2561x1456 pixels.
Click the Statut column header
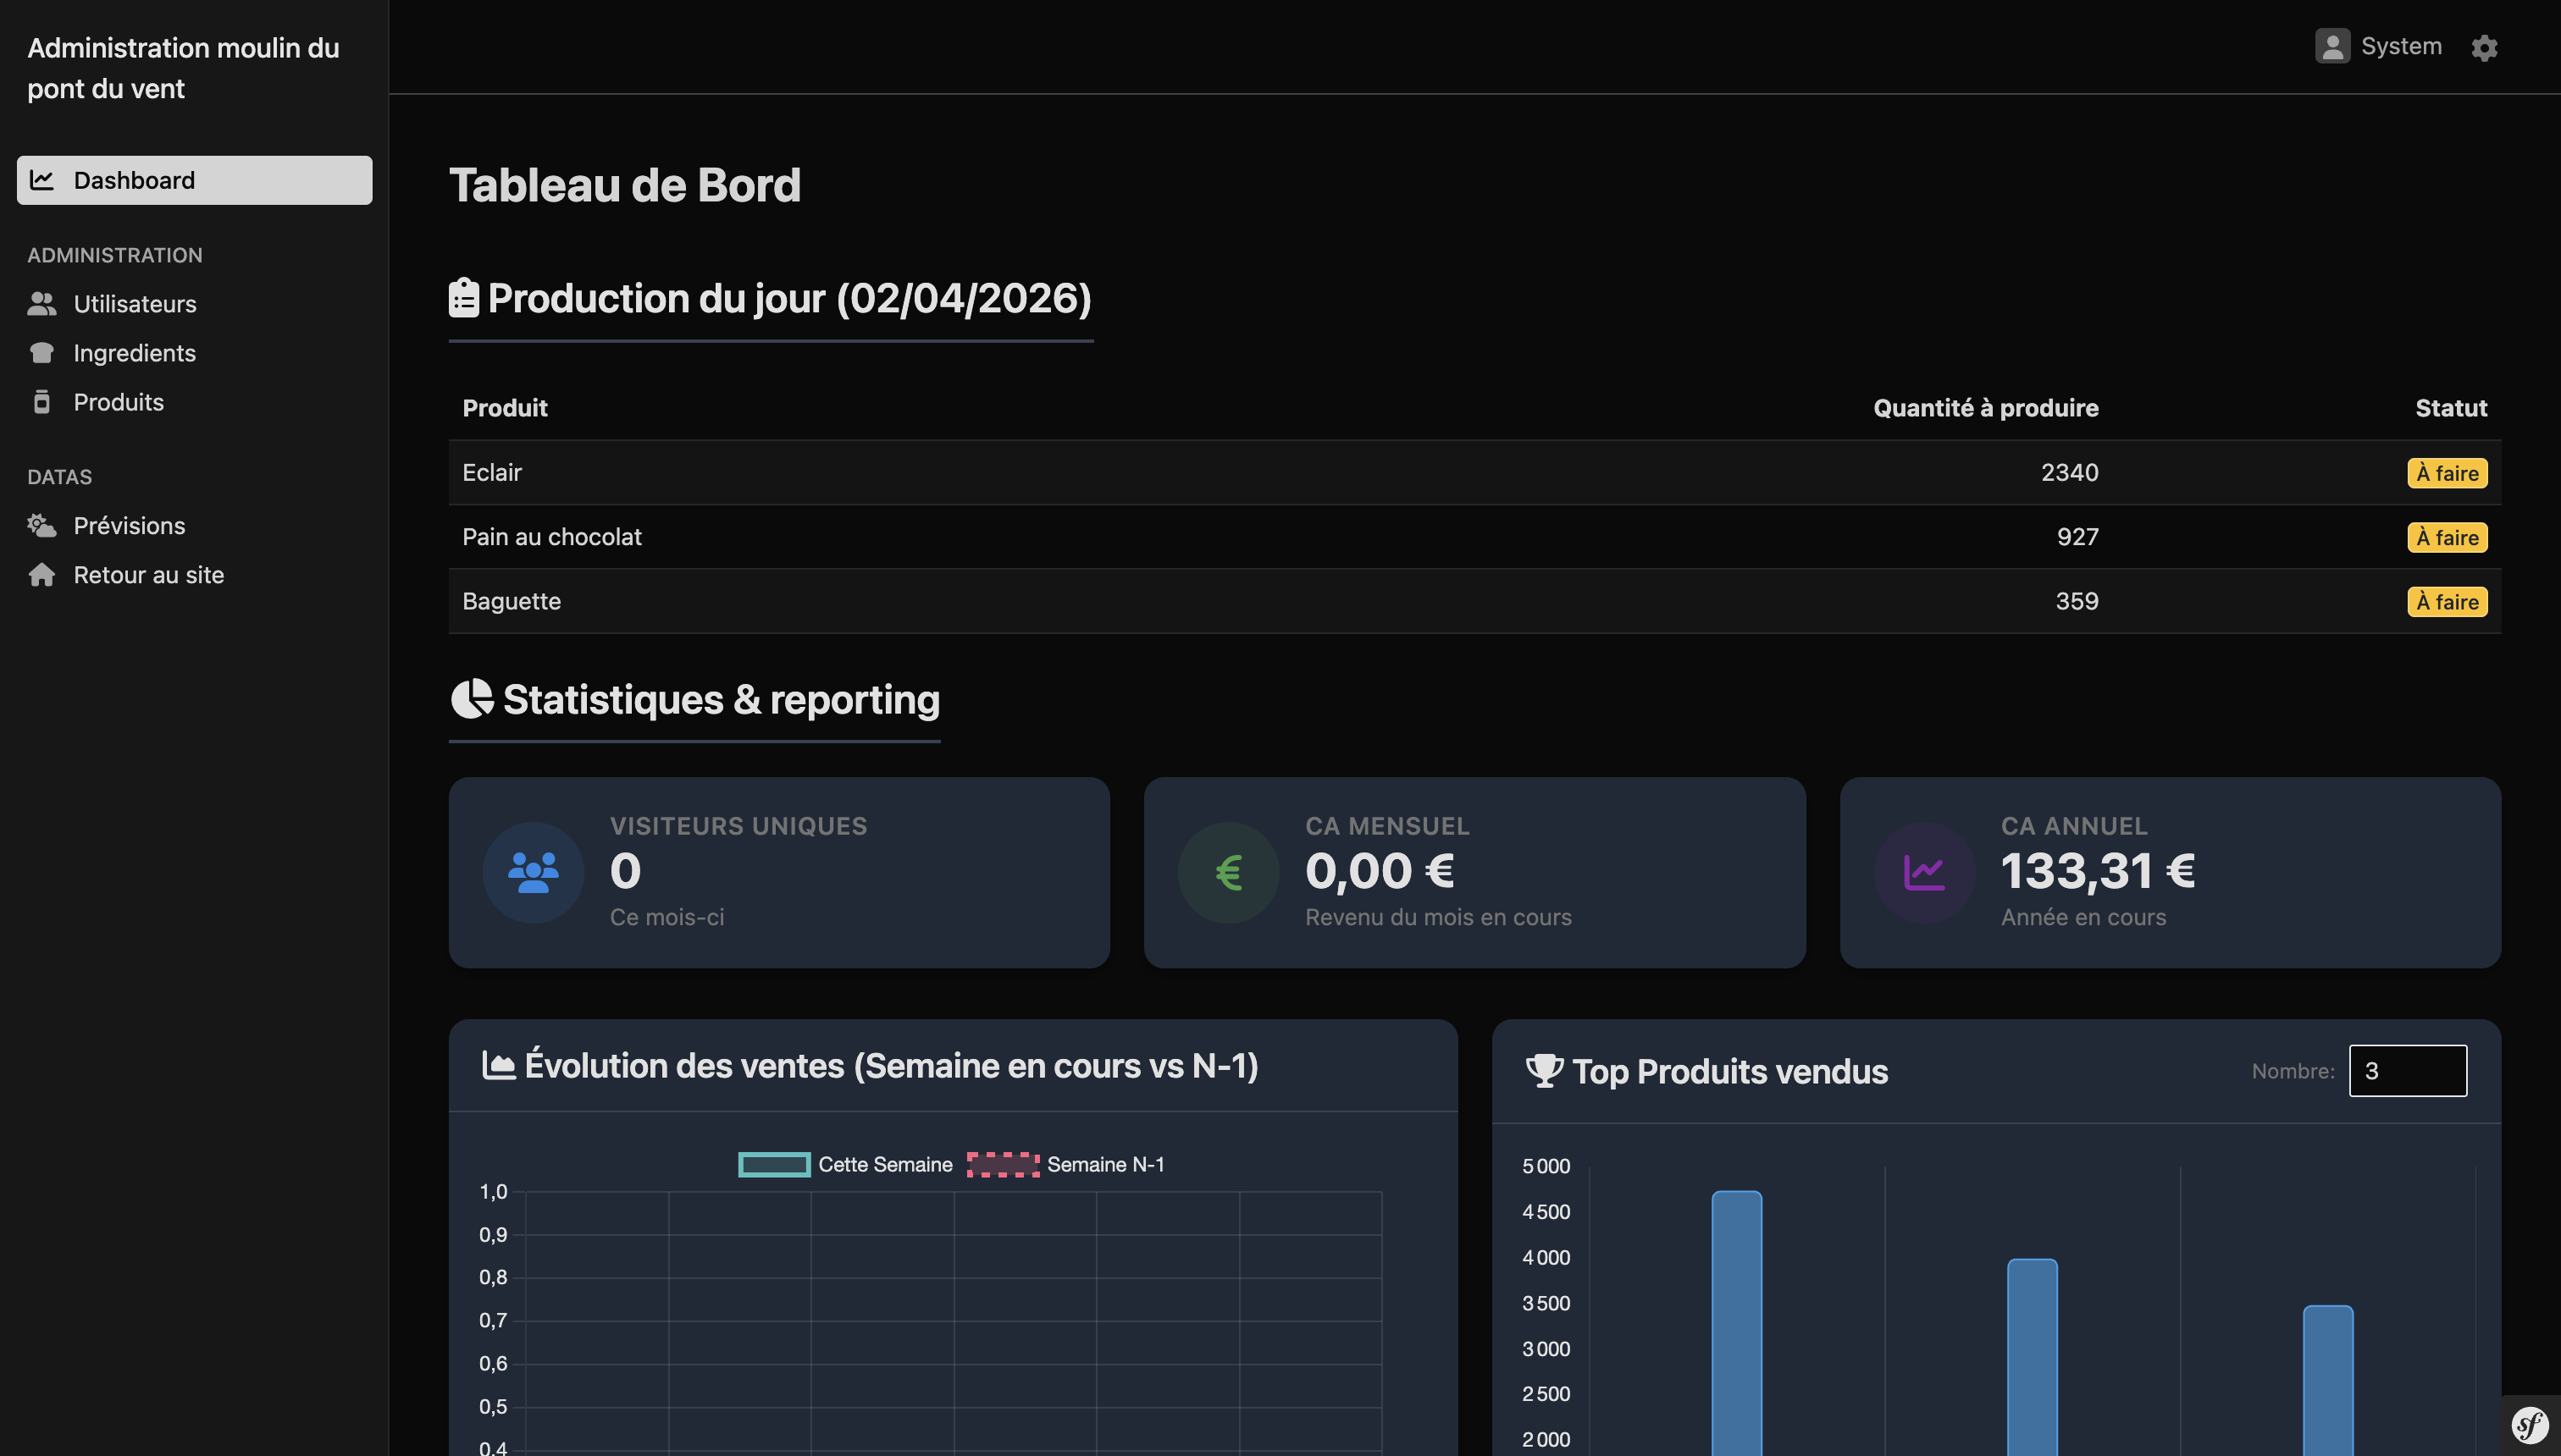click(x=2451, y=408)
